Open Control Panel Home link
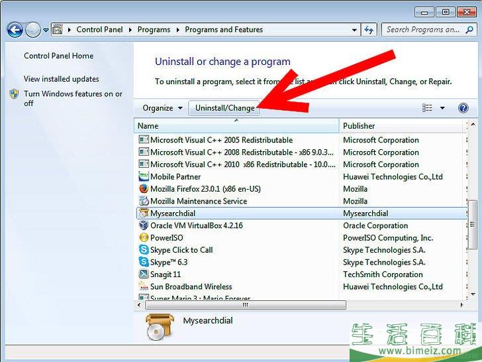 (x=59, y=56)
